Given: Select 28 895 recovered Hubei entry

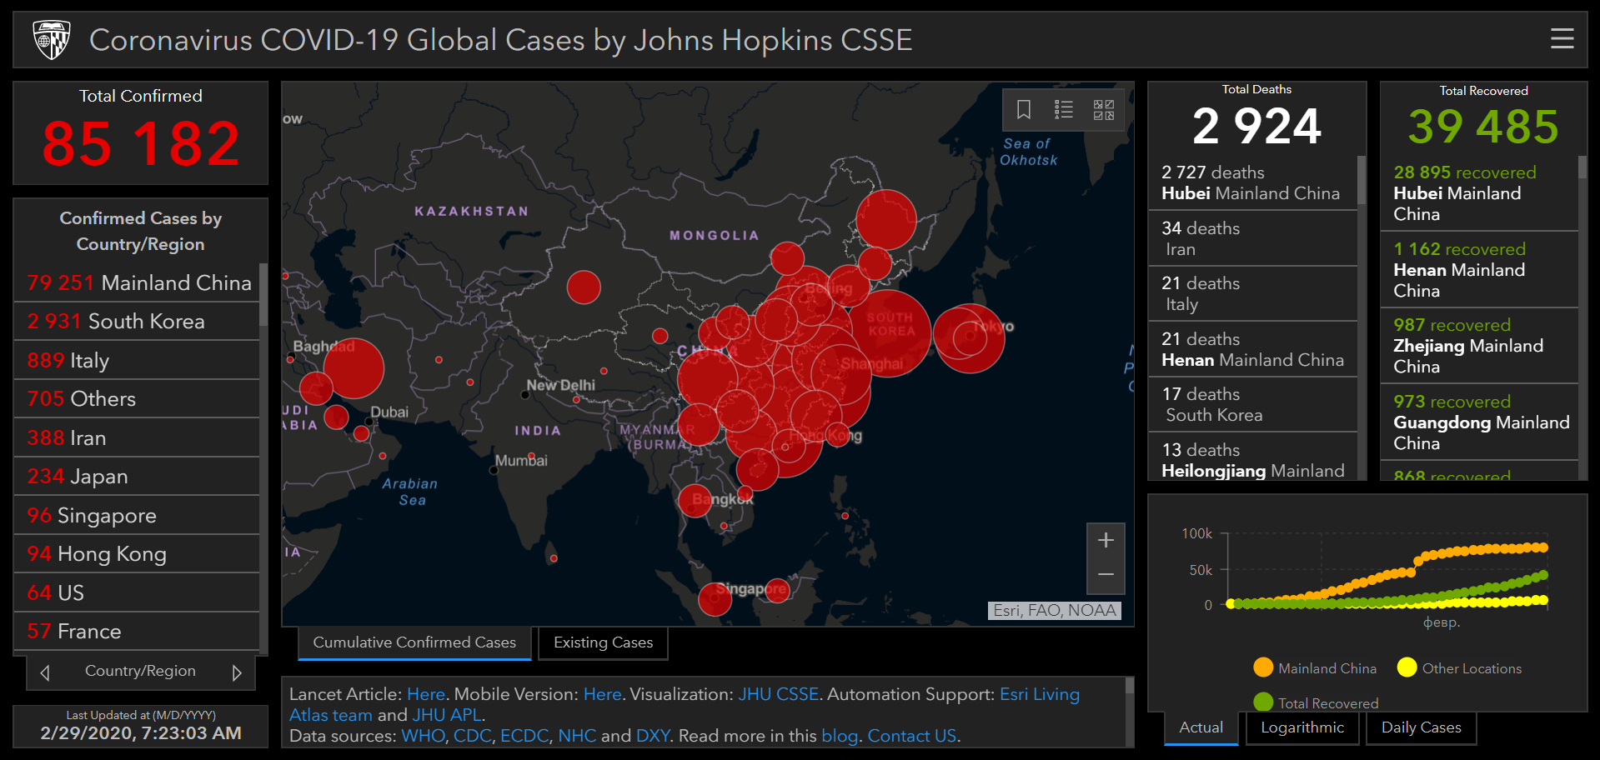Looking at the screenshot, I should pyautogui.click(x=1479, y=192).
